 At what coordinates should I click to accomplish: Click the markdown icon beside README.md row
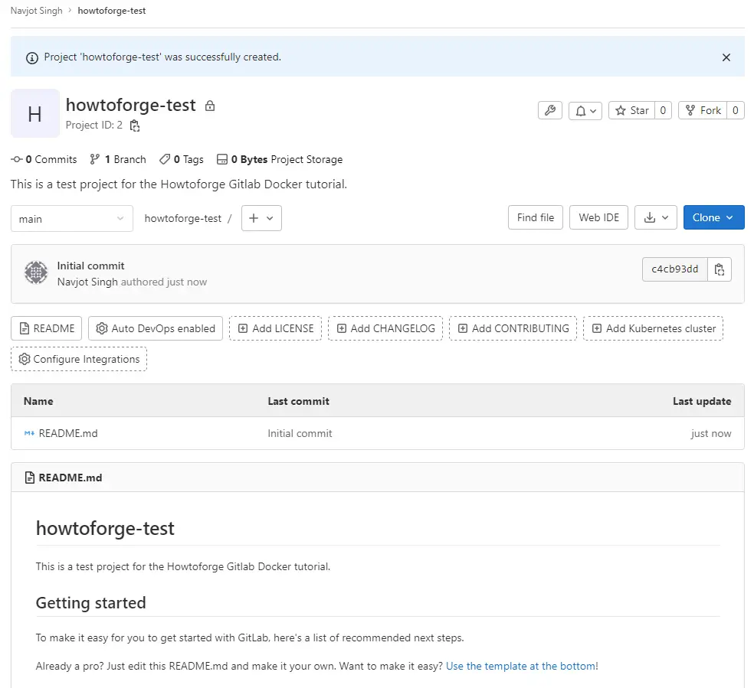coord(29,434)
